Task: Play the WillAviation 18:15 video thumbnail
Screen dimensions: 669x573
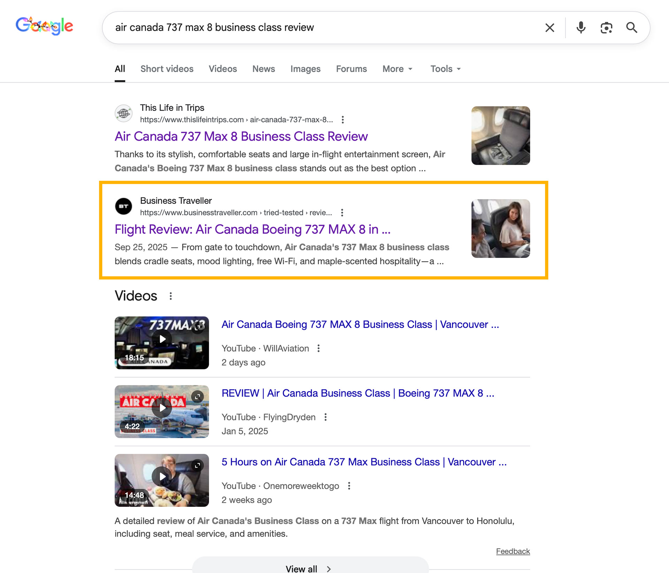Action: [x=162, y=339]
